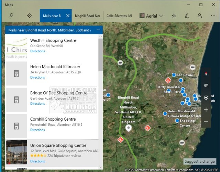Switch to Binghill Road Nor tab
The width and height of the screenshot is (220, 172).
coord(88,16)
